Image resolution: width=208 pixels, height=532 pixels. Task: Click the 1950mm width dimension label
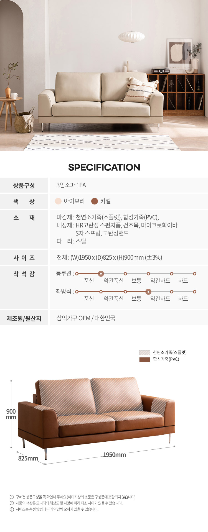(114, 455)
